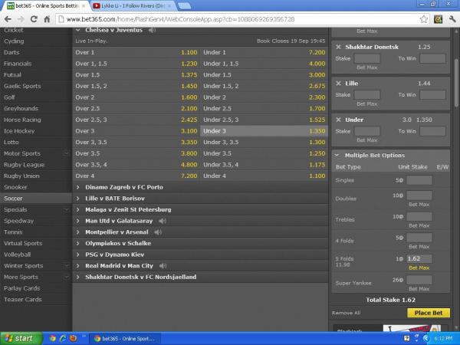Screen dimensions: 460x345
Task: Click the Remove All link
Action: pos(346,313)
